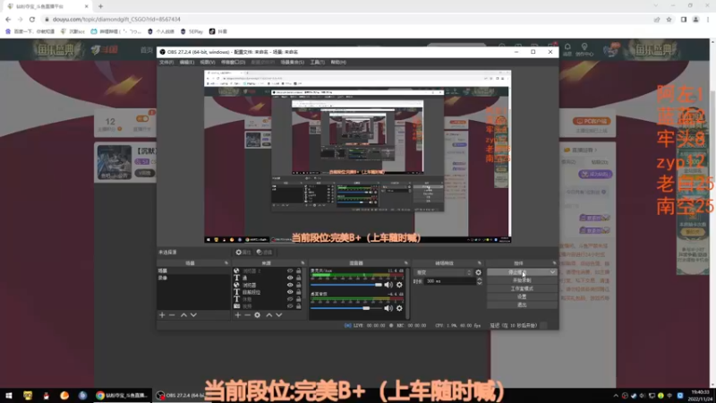Screen dimensions: 716x403
Task: Mute the 麦克风/Aux audio channel
Action: 388,285
